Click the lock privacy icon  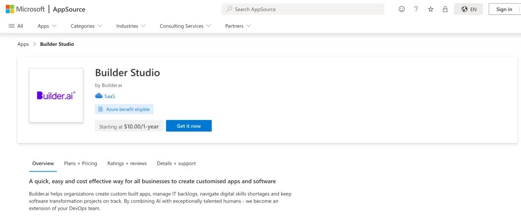[445, 9]
